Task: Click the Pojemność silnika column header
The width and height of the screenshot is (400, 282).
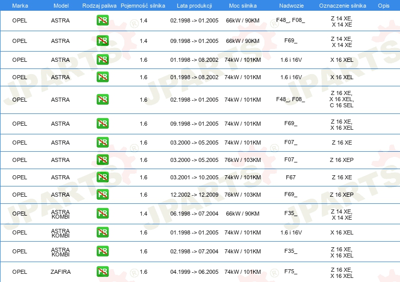Action: click(143, 6)
